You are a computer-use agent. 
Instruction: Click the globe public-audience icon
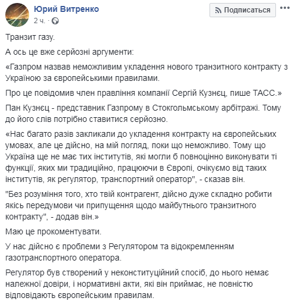(55, 21)
